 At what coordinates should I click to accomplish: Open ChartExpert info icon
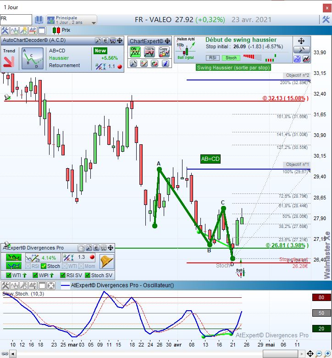tap(166, 63)
